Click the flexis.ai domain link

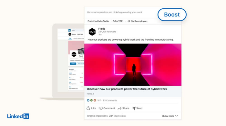click(90, 94)
